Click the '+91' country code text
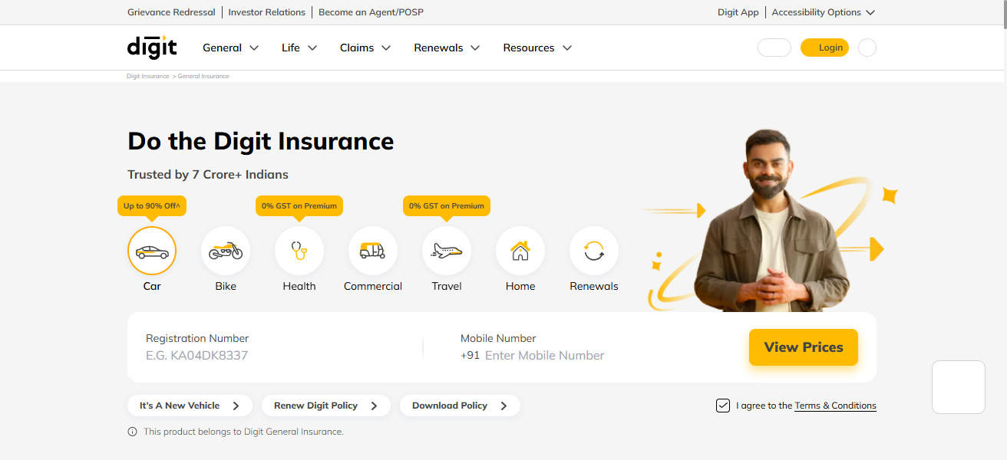The height and width of the screenshot is (460, 1007). (x=470, y=356)
